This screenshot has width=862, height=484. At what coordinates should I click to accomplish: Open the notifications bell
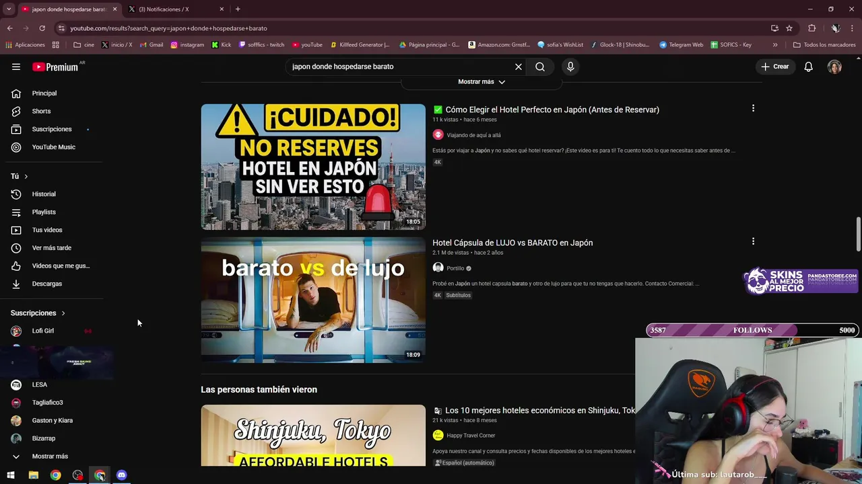pyautogui.click(x=809, y=67)
